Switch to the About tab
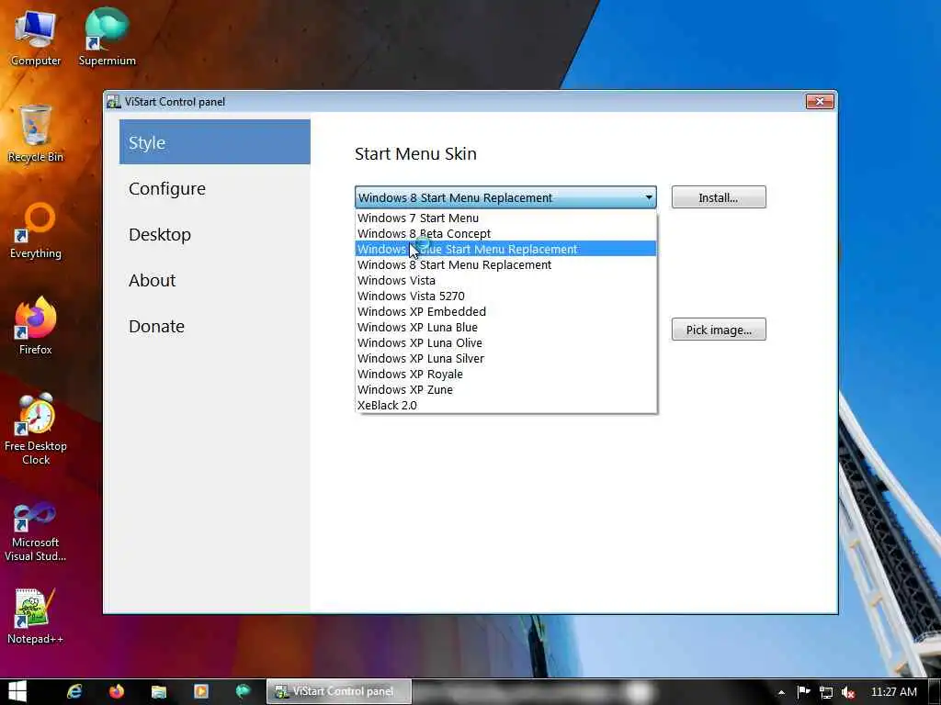This screenshot has width=941, height=705. coord(215,280)
